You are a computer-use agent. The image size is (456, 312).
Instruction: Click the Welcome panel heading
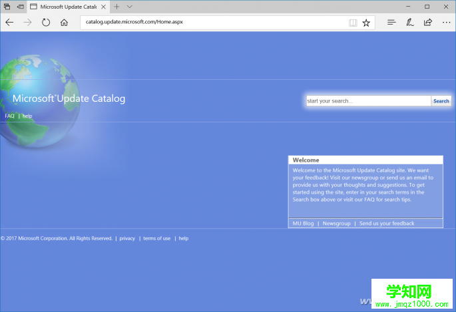tap(306, 160)
